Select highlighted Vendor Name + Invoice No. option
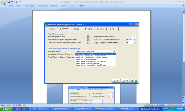The height and width of the screenshot is (111, 185). point(95,54)
